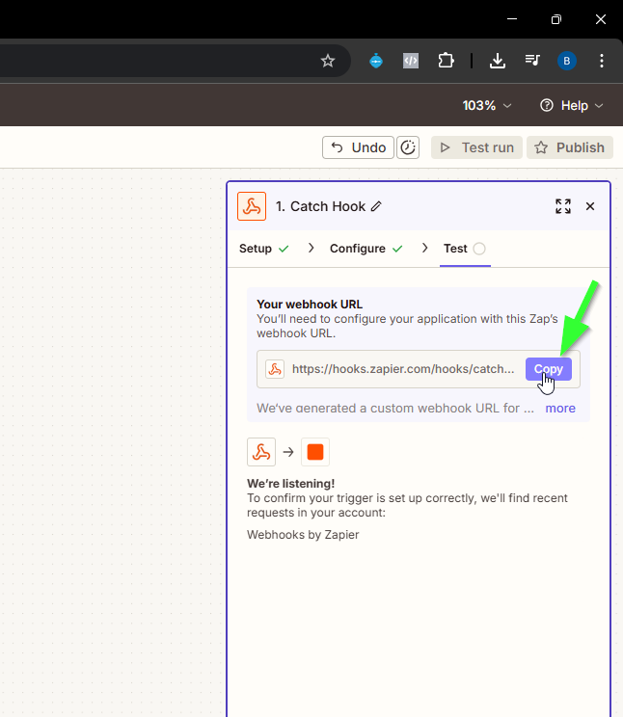Open the browser three-dot menu
Screen dimensions: 623x717
coord(602,61)
